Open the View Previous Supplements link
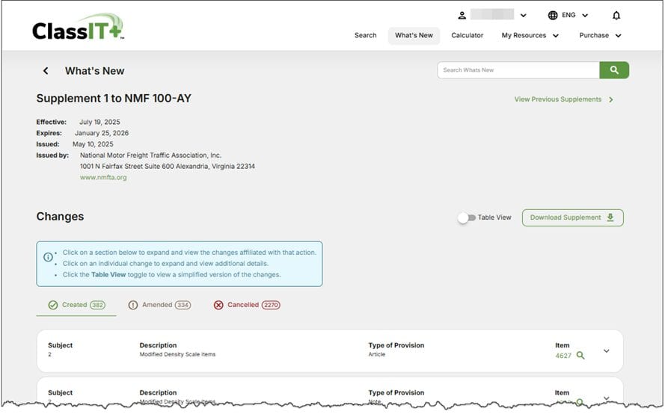Image resolution: width=665 pixels, height=414 pixels. [563, 99]
